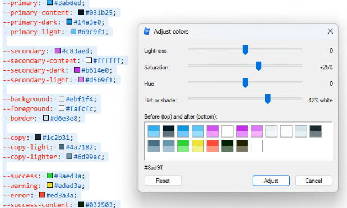Click the pink preview swatch in dialog
This screenshot has height=208, width=347.
(257, 131)
